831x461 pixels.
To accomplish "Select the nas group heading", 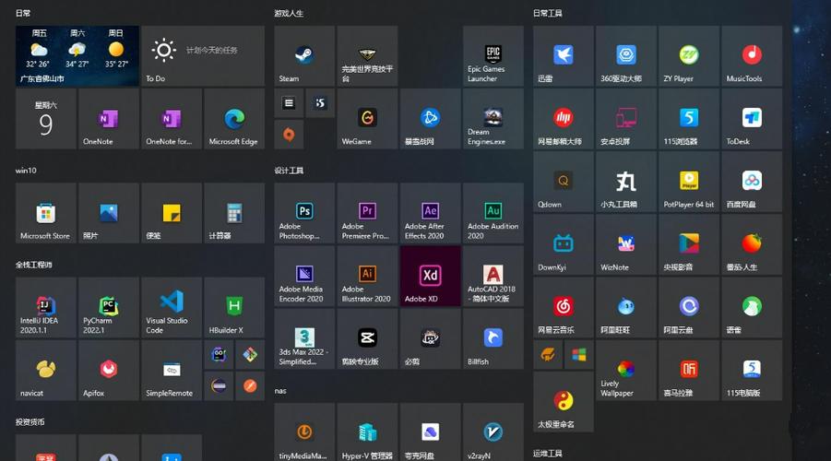I will 280,391.
